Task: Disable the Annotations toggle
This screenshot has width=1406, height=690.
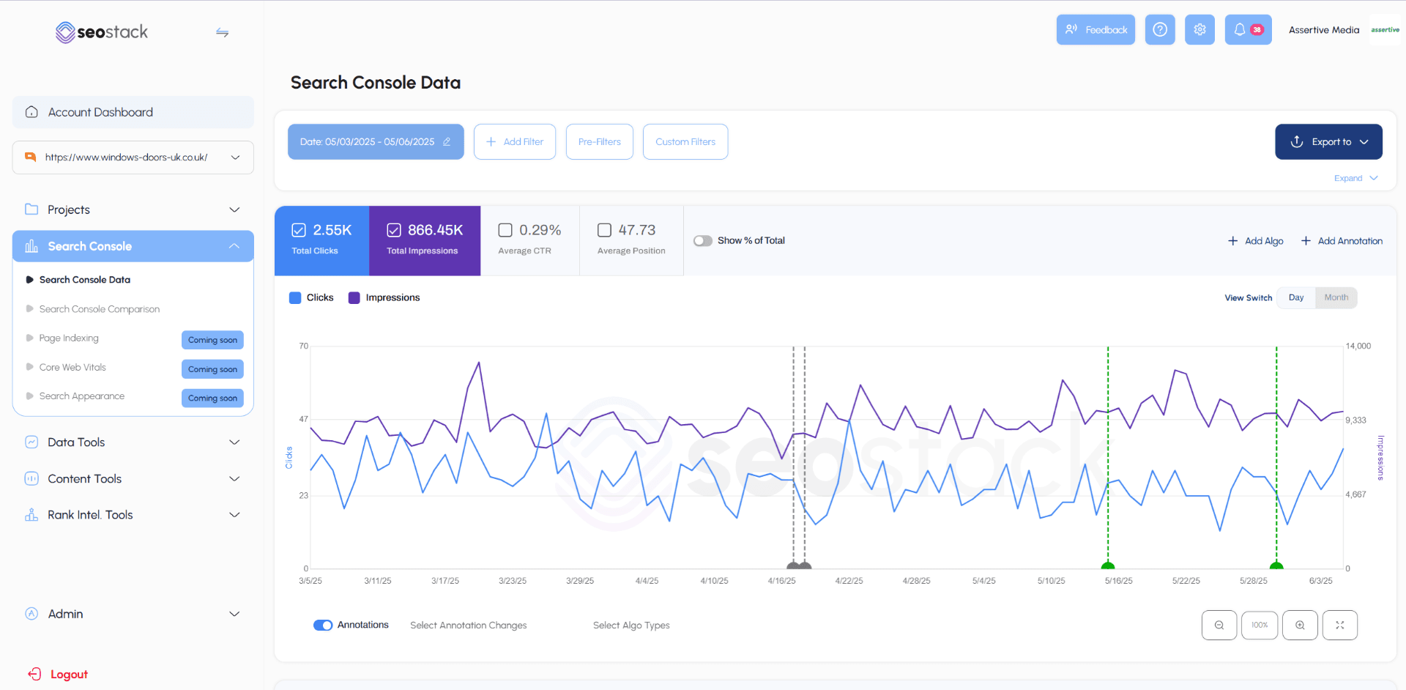Action: click(x=323, y=625)
